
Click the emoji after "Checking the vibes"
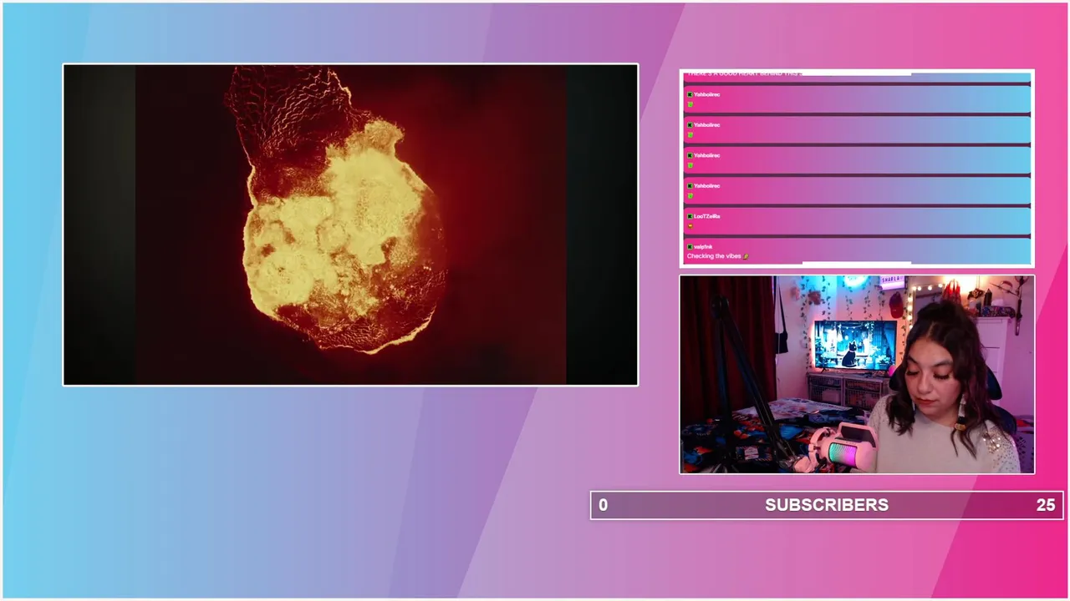pos(746,256)
